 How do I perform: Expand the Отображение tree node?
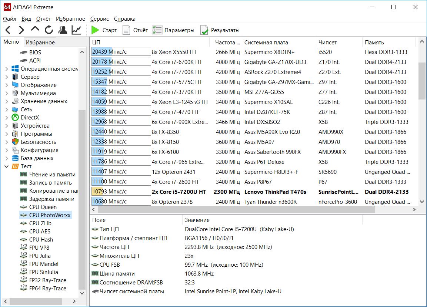coord(7,85)
